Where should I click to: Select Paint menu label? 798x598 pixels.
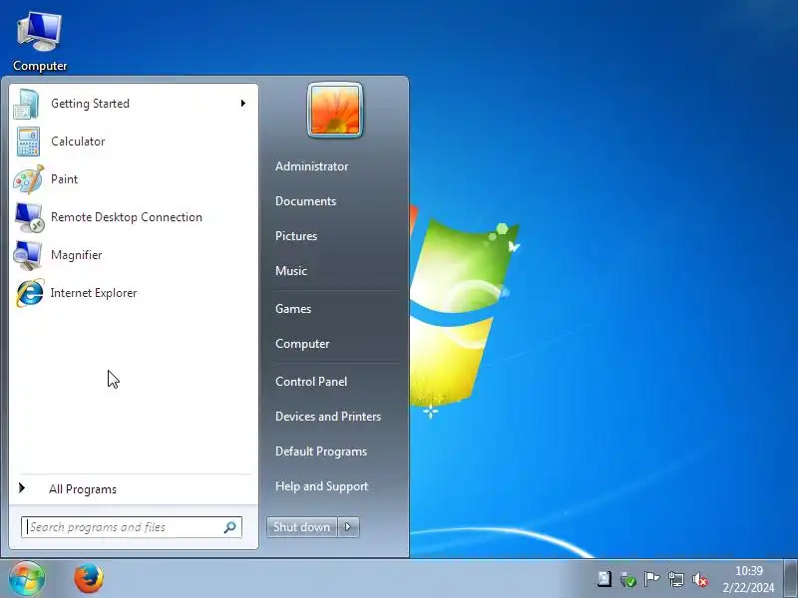[x=64, y=179]
